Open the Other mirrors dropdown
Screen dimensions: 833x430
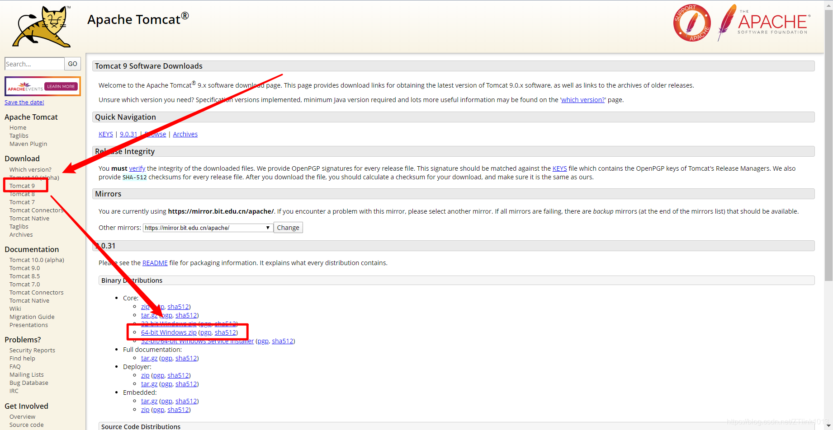click(x=208, y=228)
